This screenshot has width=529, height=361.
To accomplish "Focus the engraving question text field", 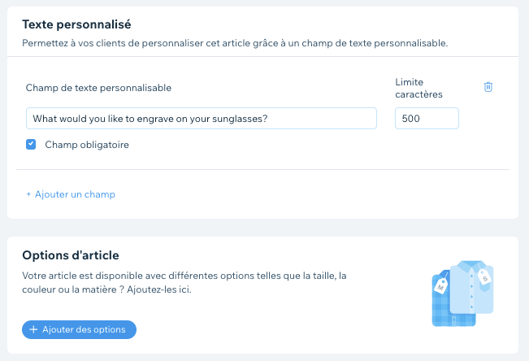I will pos(201,119).
